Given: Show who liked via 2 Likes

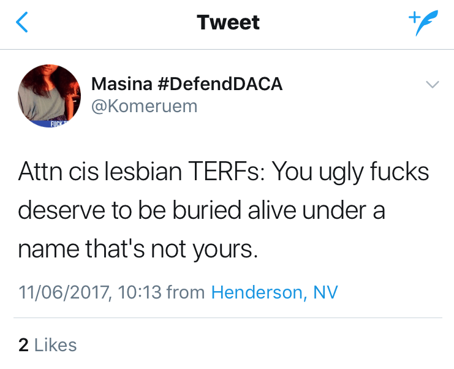Looking at the screenshot, I should tap(48, 344).
